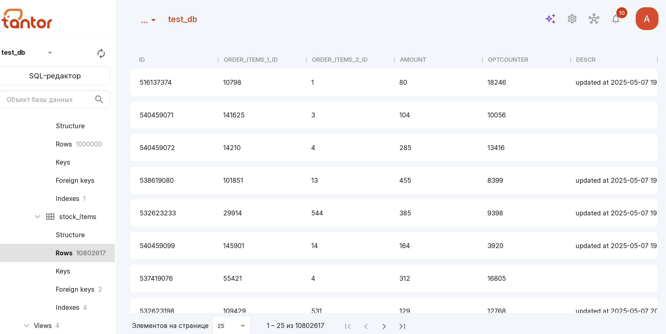
Task: Open the AI assistant sparkle icon
Action: click(550, 19)
